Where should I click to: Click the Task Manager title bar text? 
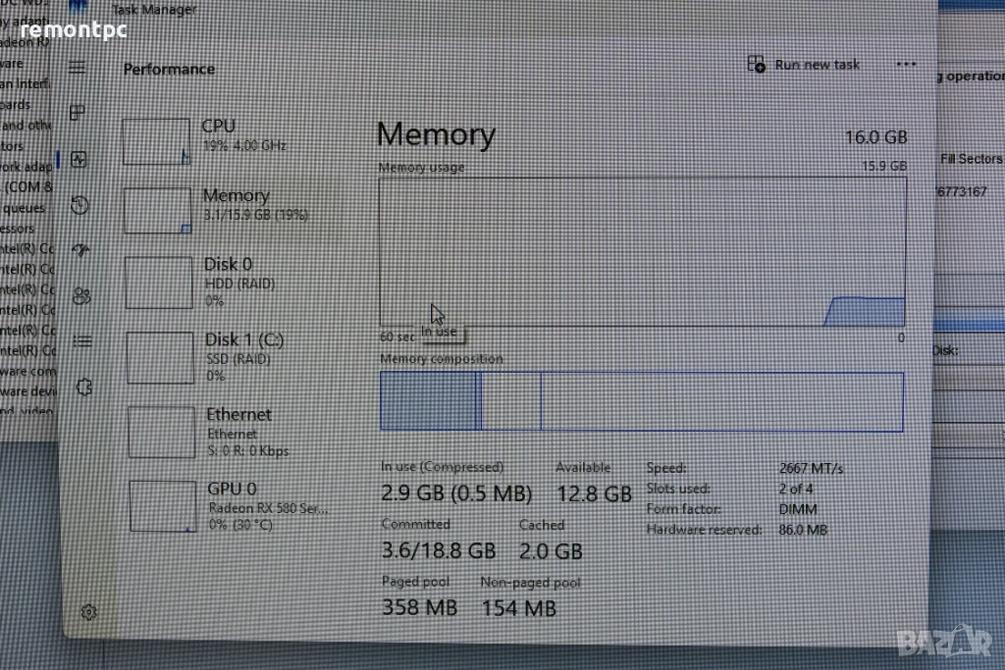(154, 10)
